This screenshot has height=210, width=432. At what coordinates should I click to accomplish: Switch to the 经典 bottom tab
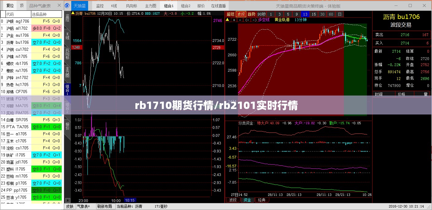pyautogui.click(x=262, y=200)
